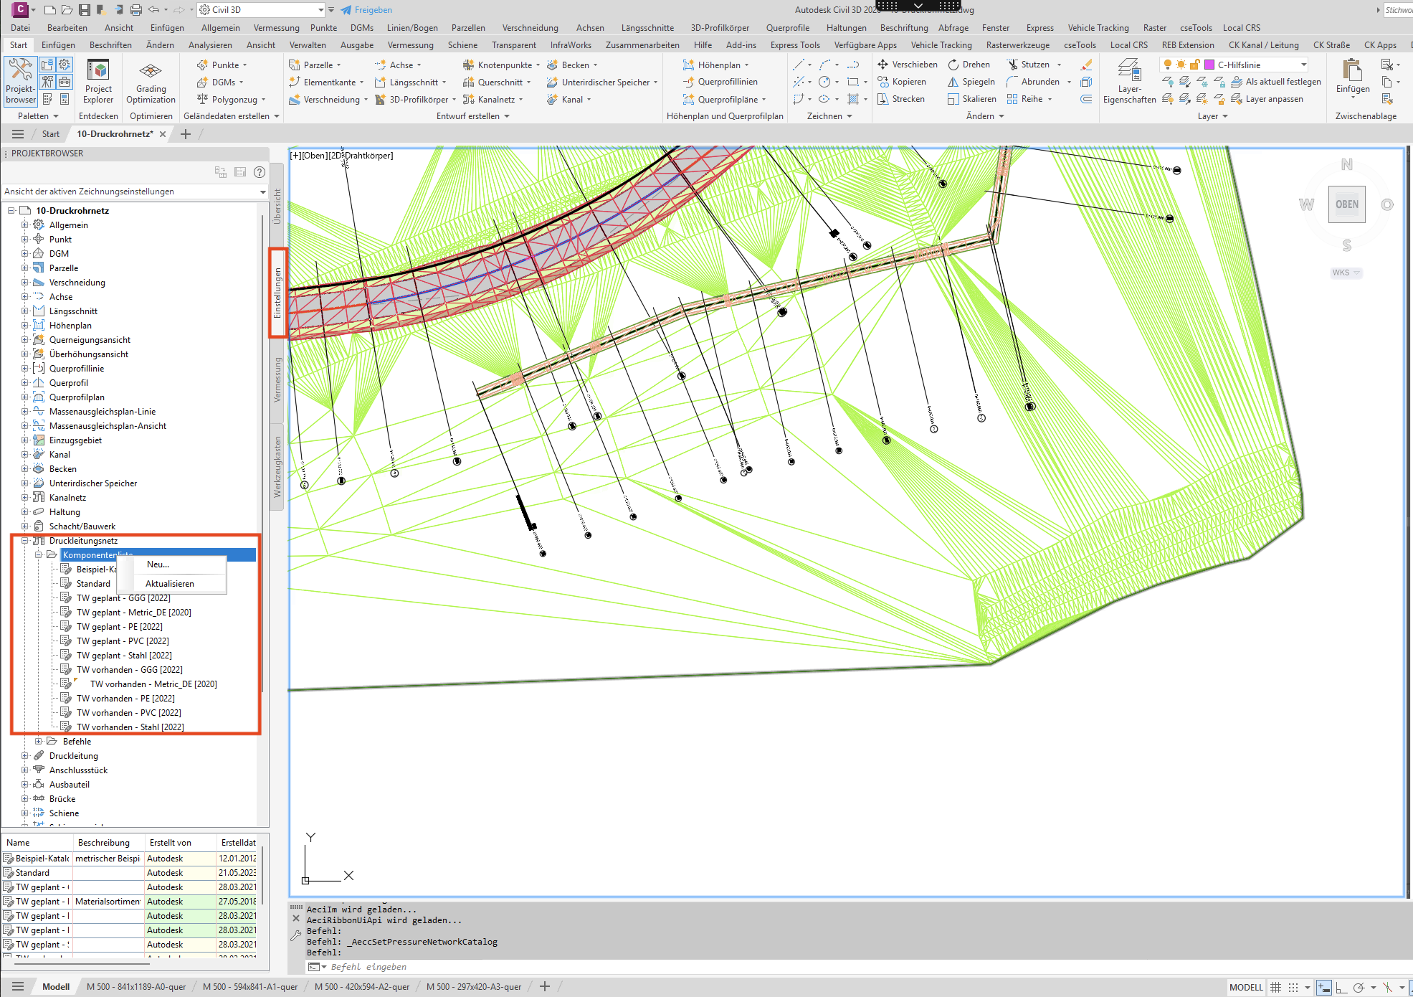Toggle snap mode in status bar

(1293, 987)
